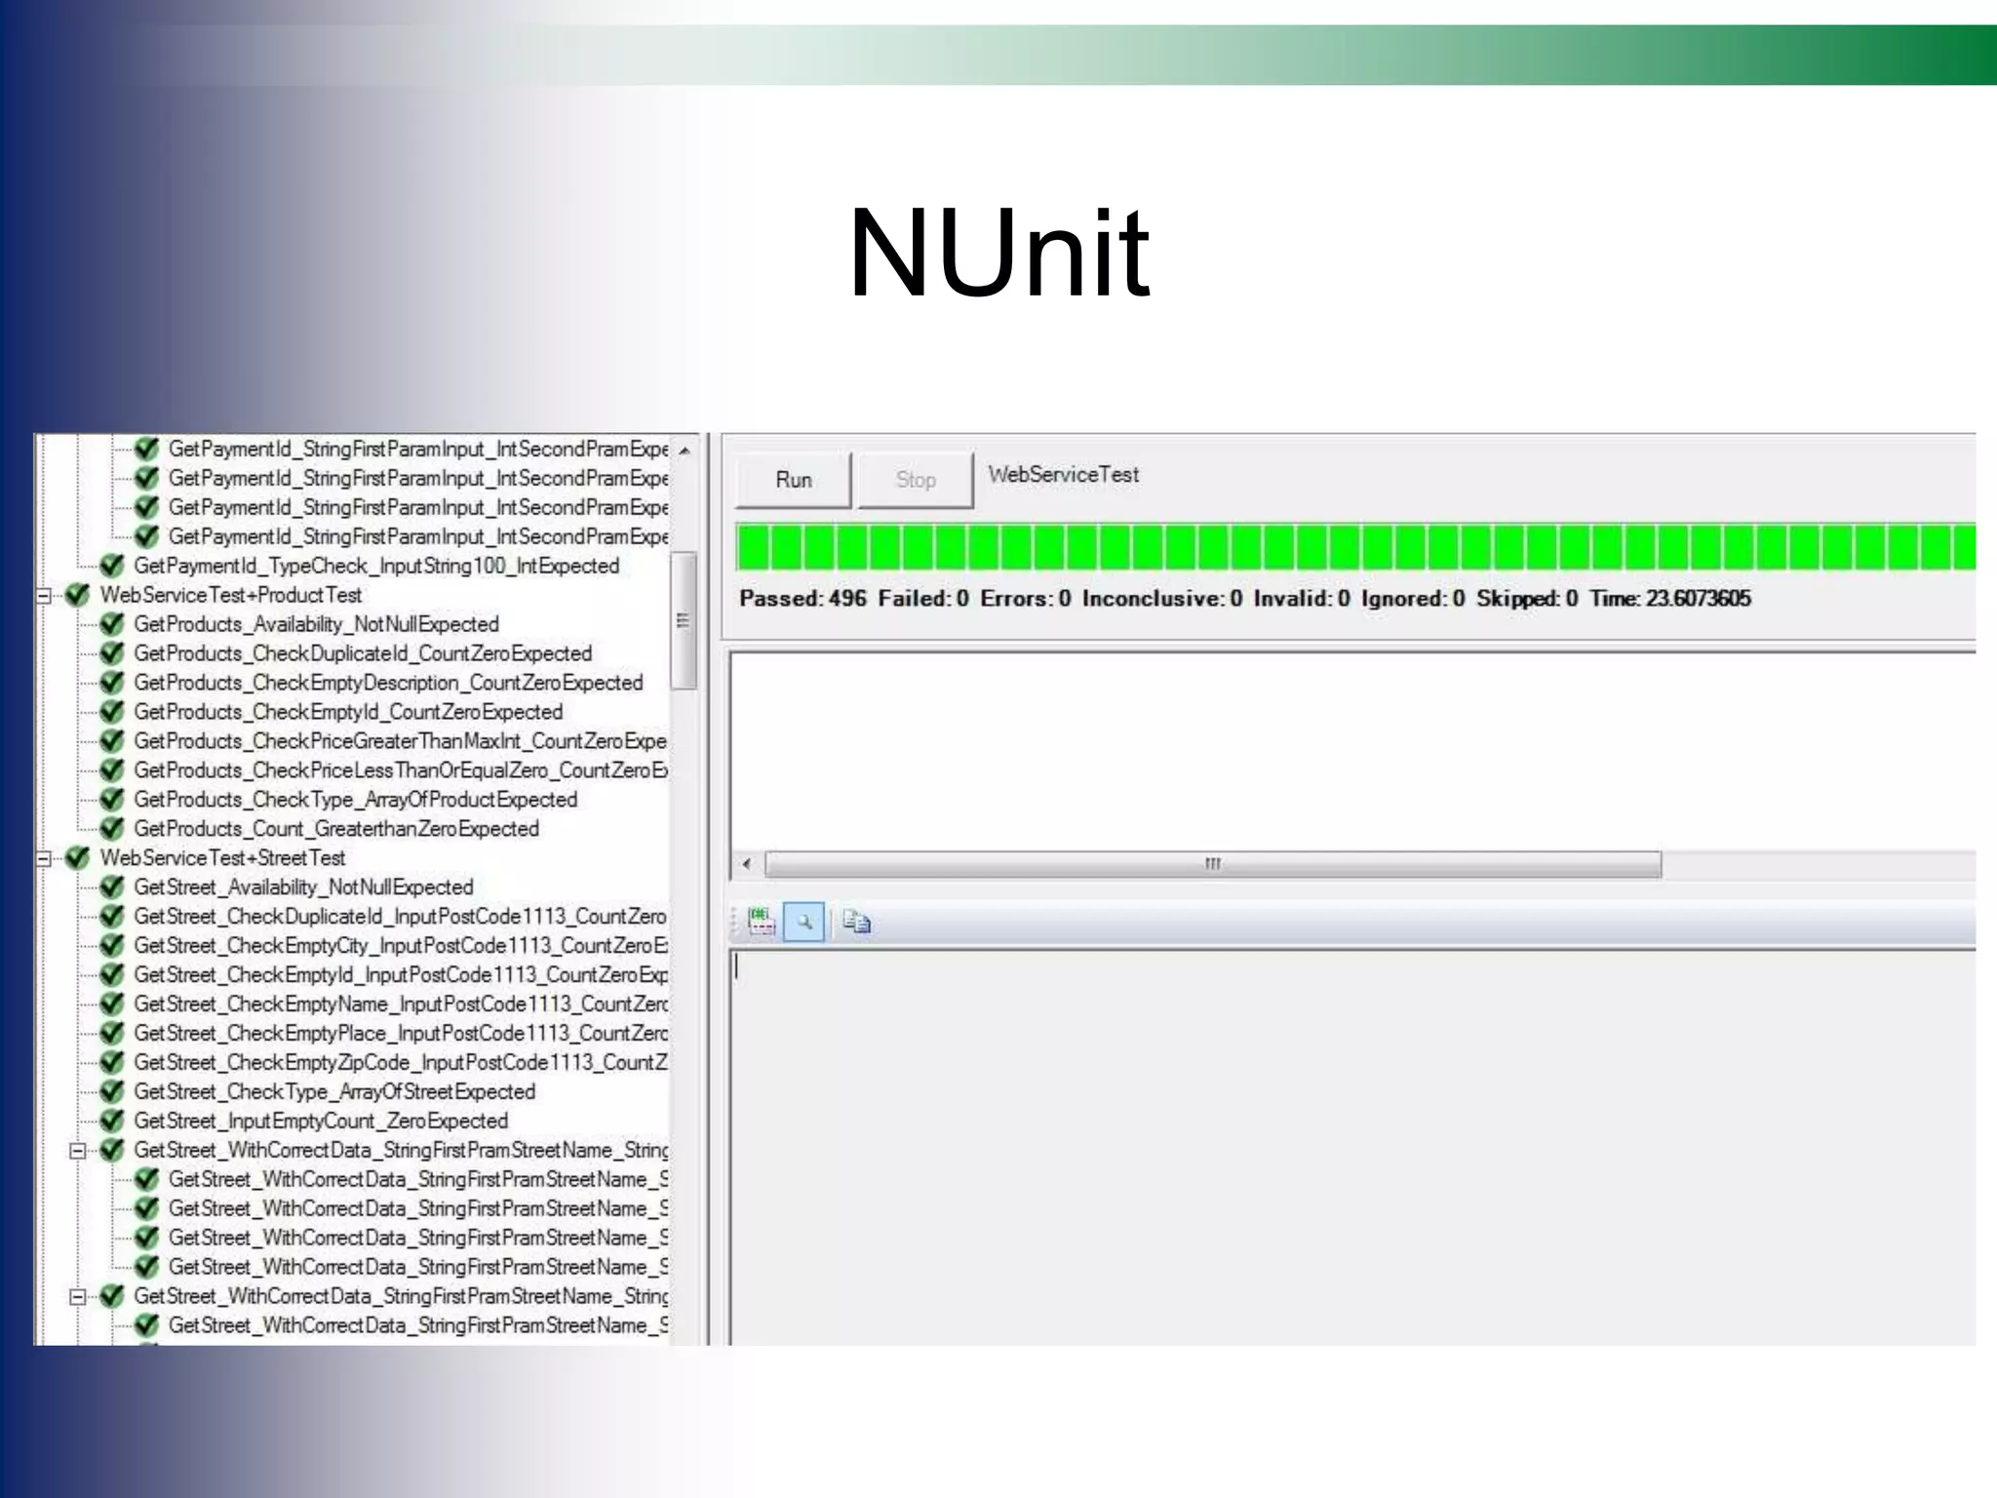Viewport: 1997px width, 1498px height.
Task: Click the Run button
Action: point(793,480)
